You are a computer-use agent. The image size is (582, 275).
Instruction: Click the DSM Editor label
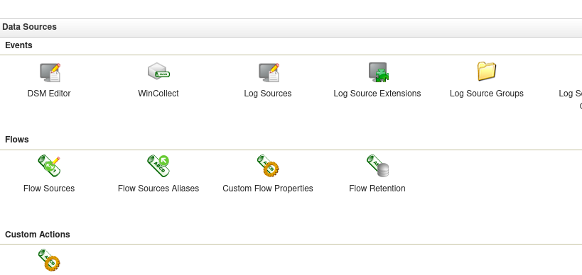click(x=49, y=94)
